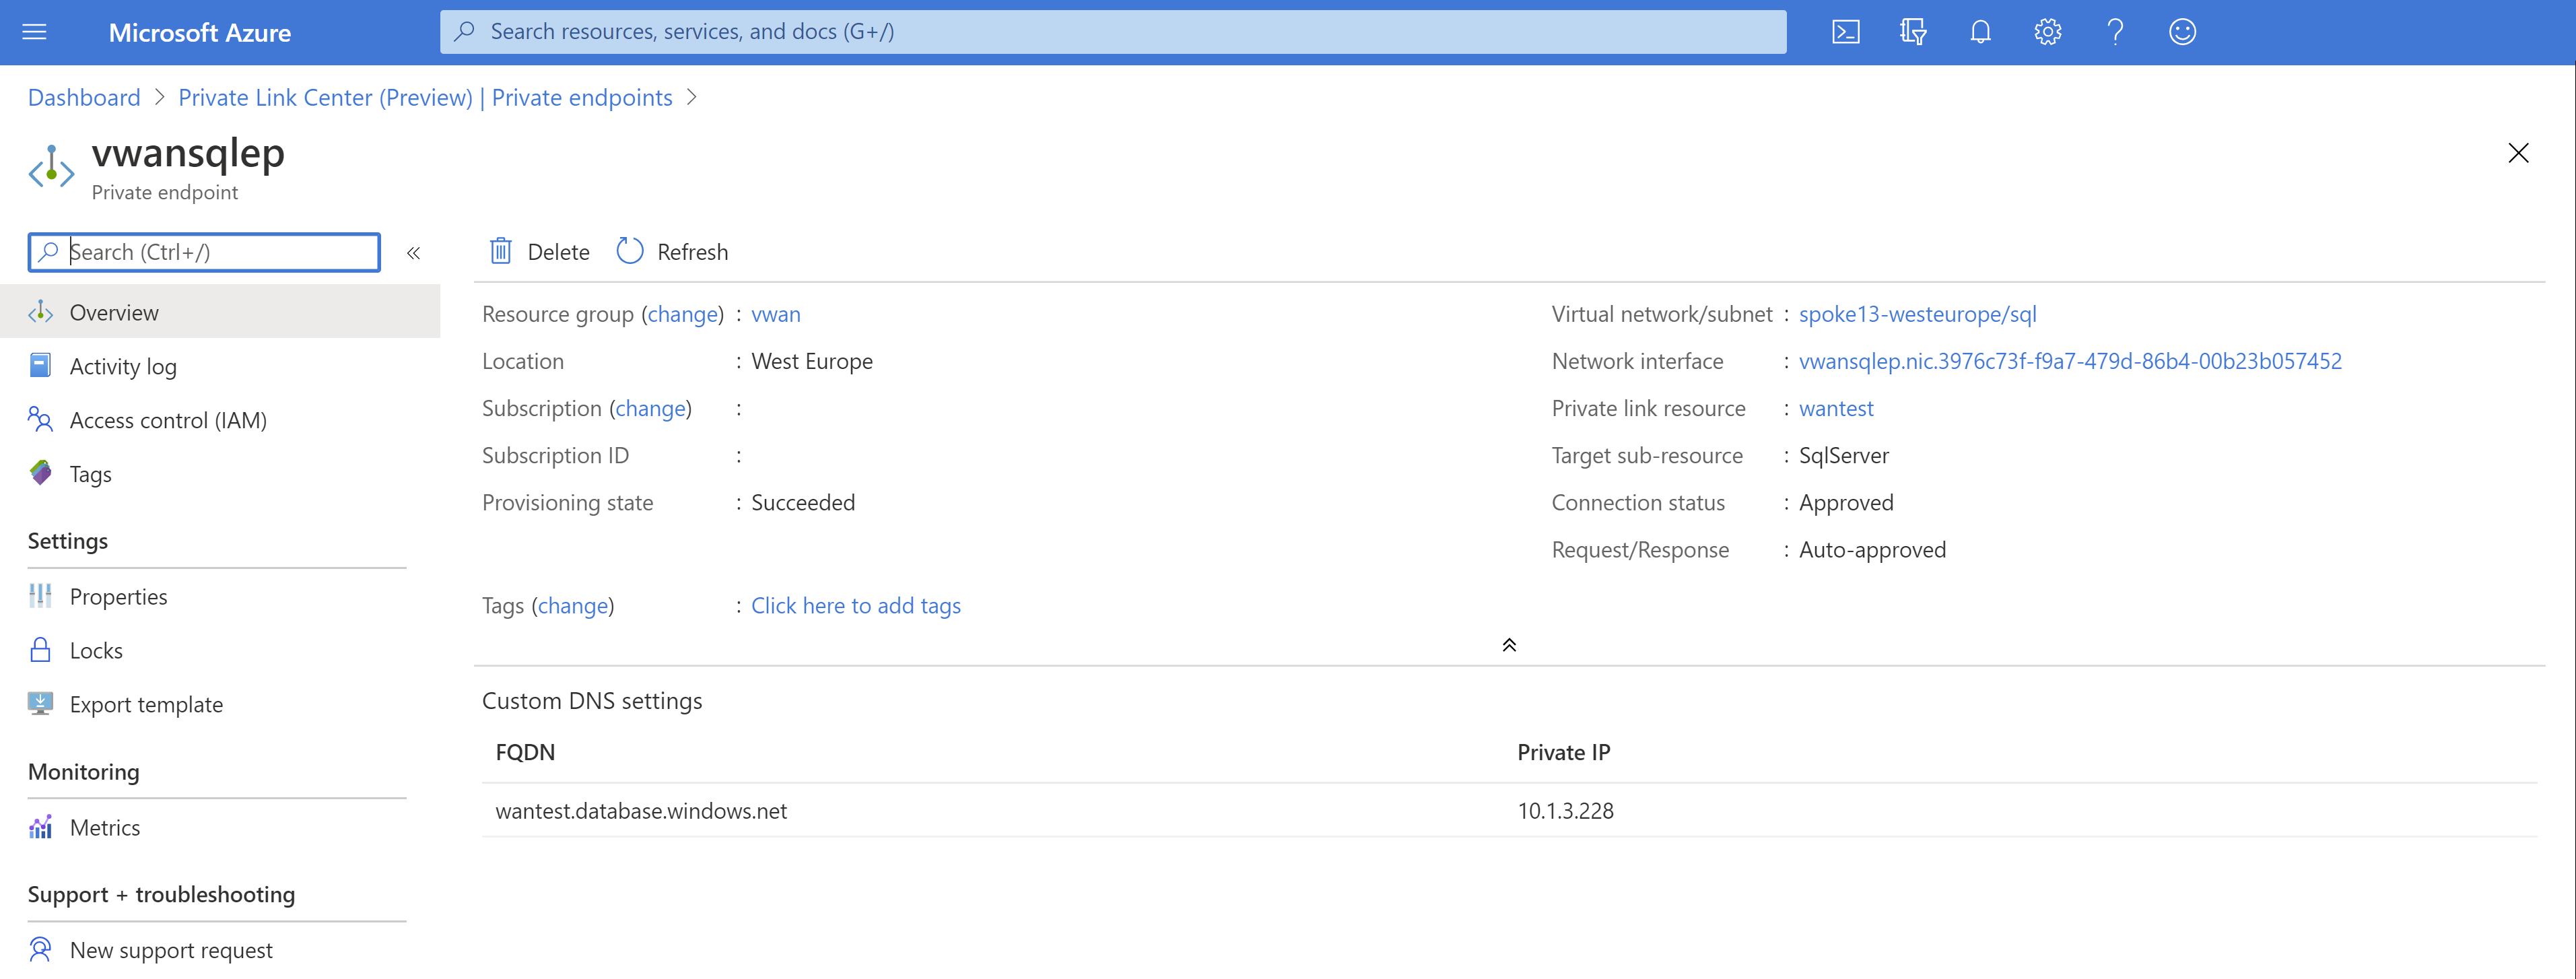Click the global search resources bar
Screen dimensions: 2576x979
[x=1112, y=32]
